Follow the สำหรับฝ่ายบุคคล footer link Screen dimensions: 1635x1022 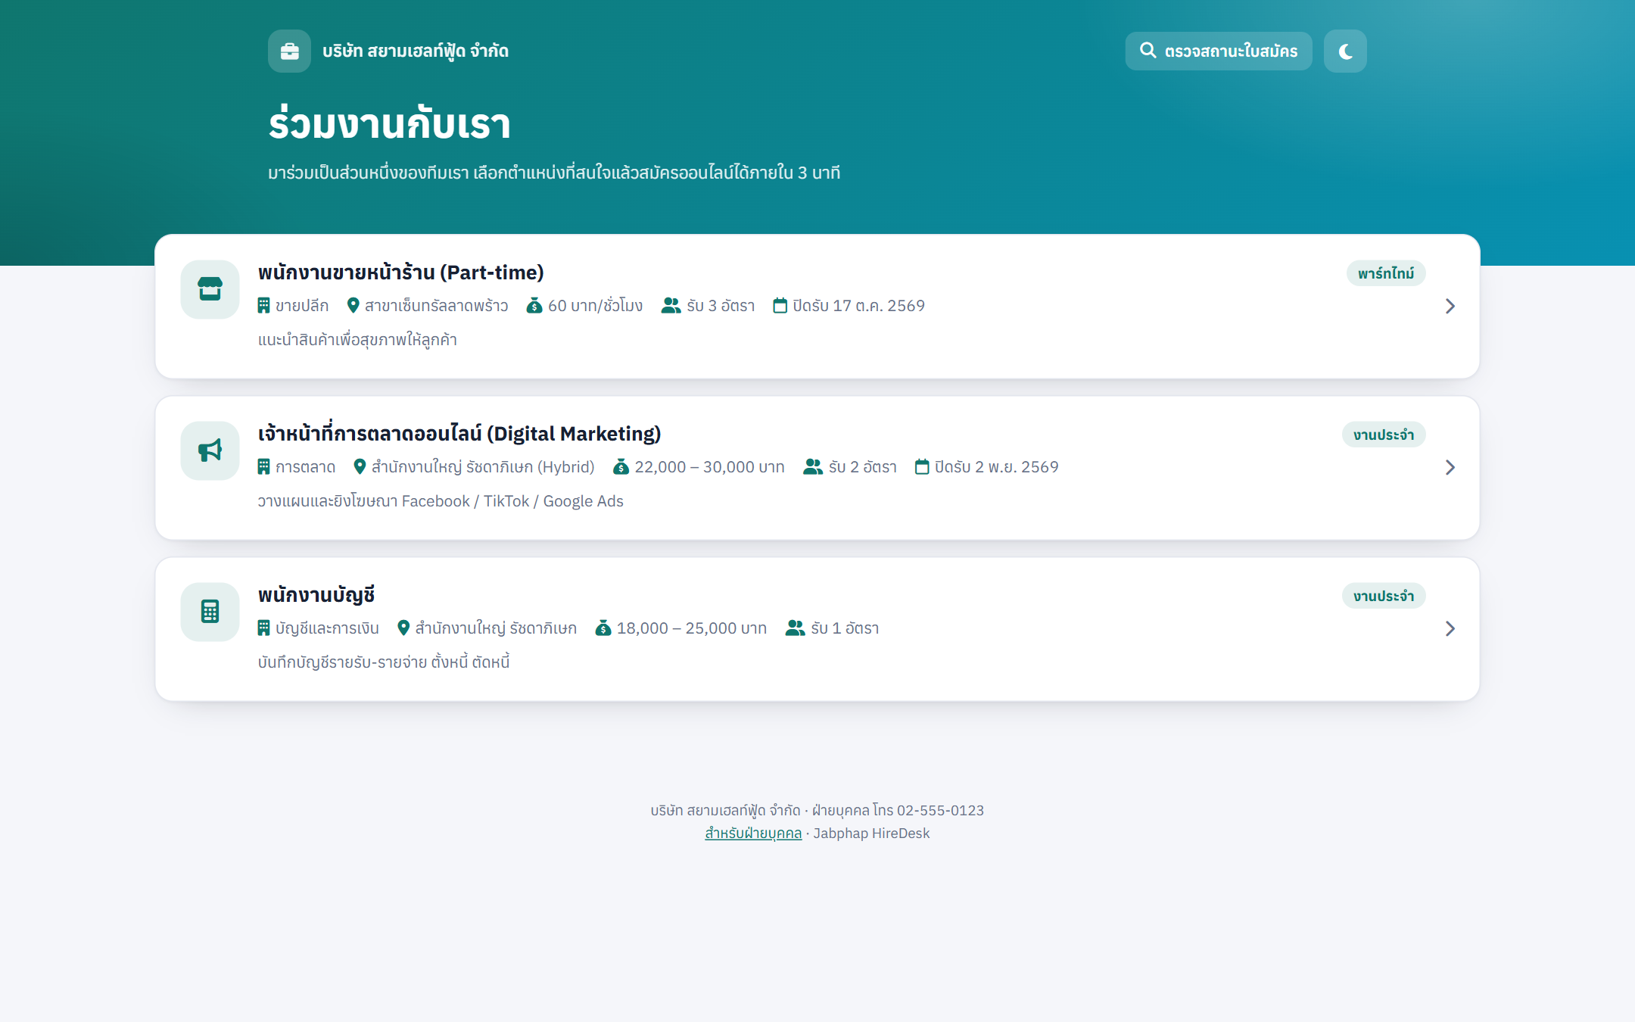coord(753,833)
